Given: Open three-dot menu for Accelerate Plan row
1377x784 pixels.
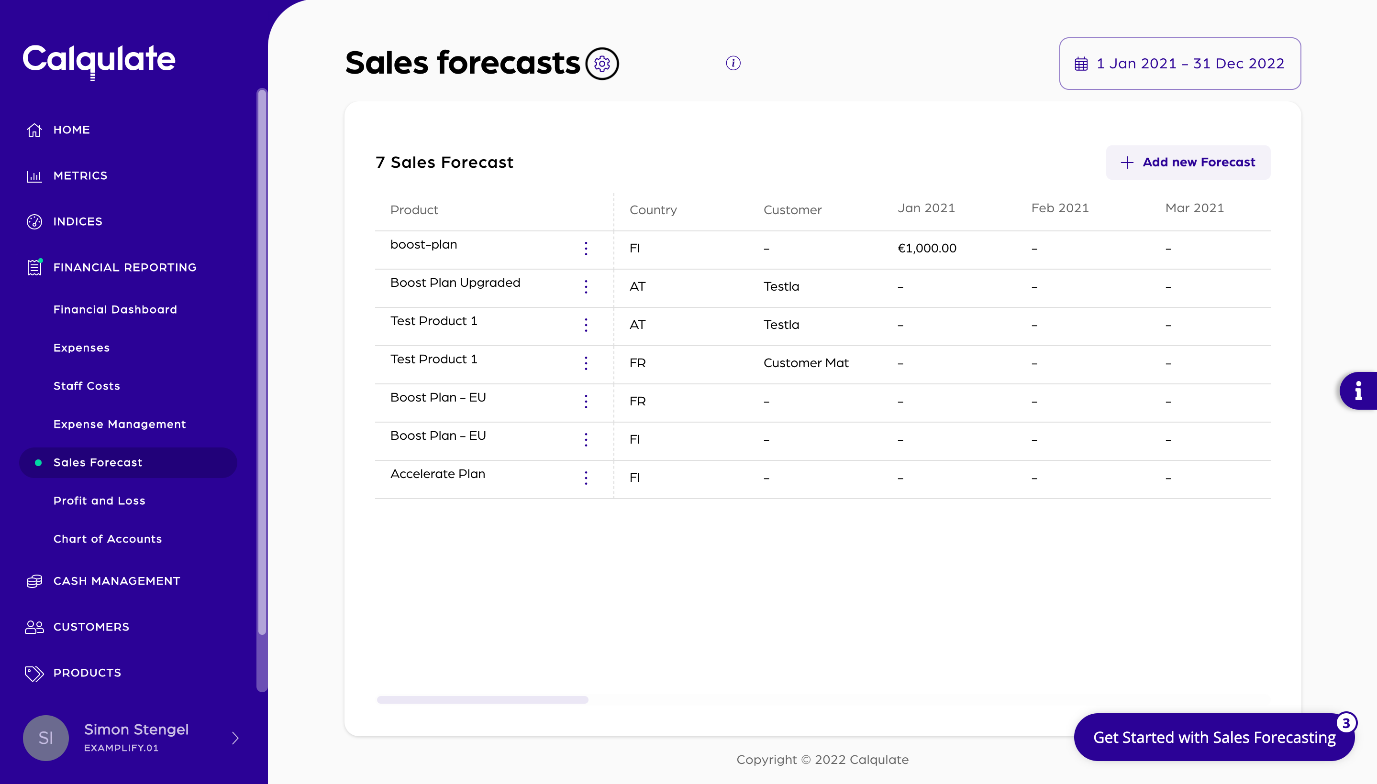Looking at the screenshot, I should [x=586, y=478].
